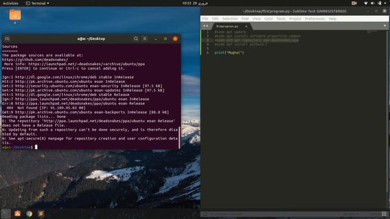Click the terminal search icon

click(x=136, y=39)
